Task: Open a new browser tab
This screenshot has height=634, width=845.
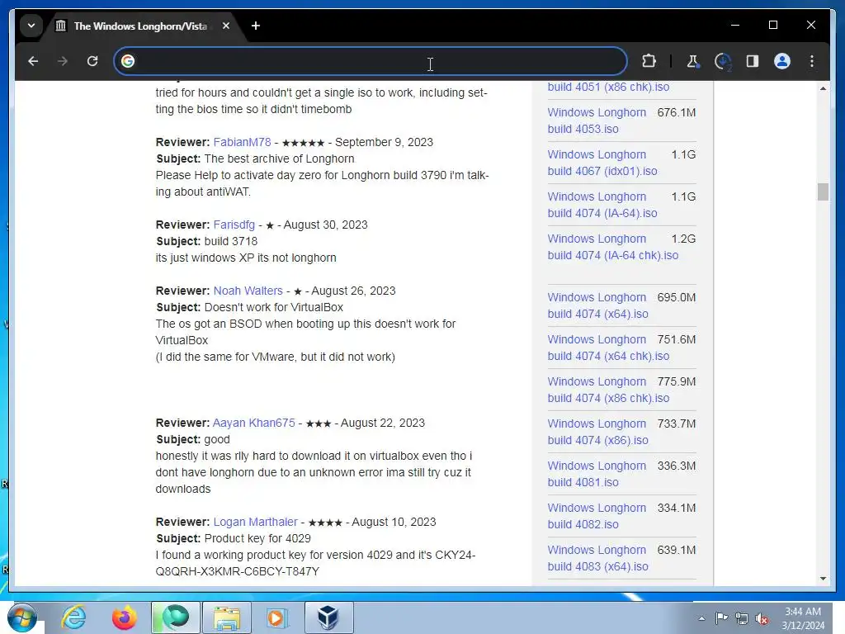Action: tap(256, 26)
